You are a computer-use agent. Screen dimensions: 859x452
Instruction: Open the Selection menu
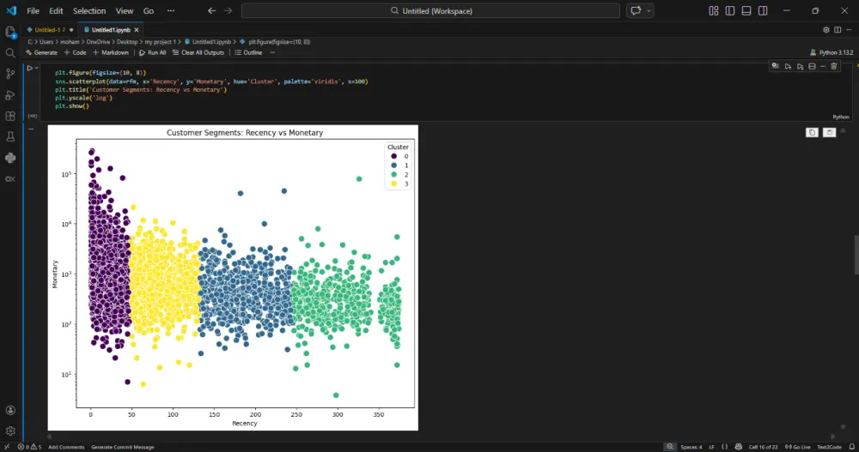point(89,11)
